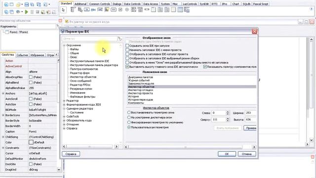
Task: Pick the TCheckBox component icon
Action: click(120, 10)
